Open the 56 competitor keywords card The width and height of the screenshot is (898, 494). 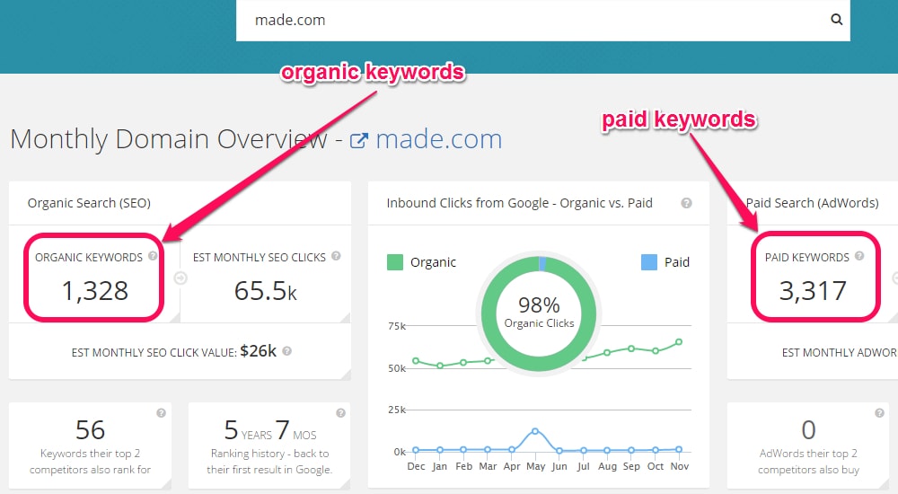pyautogui.click(x=90, y=445)
